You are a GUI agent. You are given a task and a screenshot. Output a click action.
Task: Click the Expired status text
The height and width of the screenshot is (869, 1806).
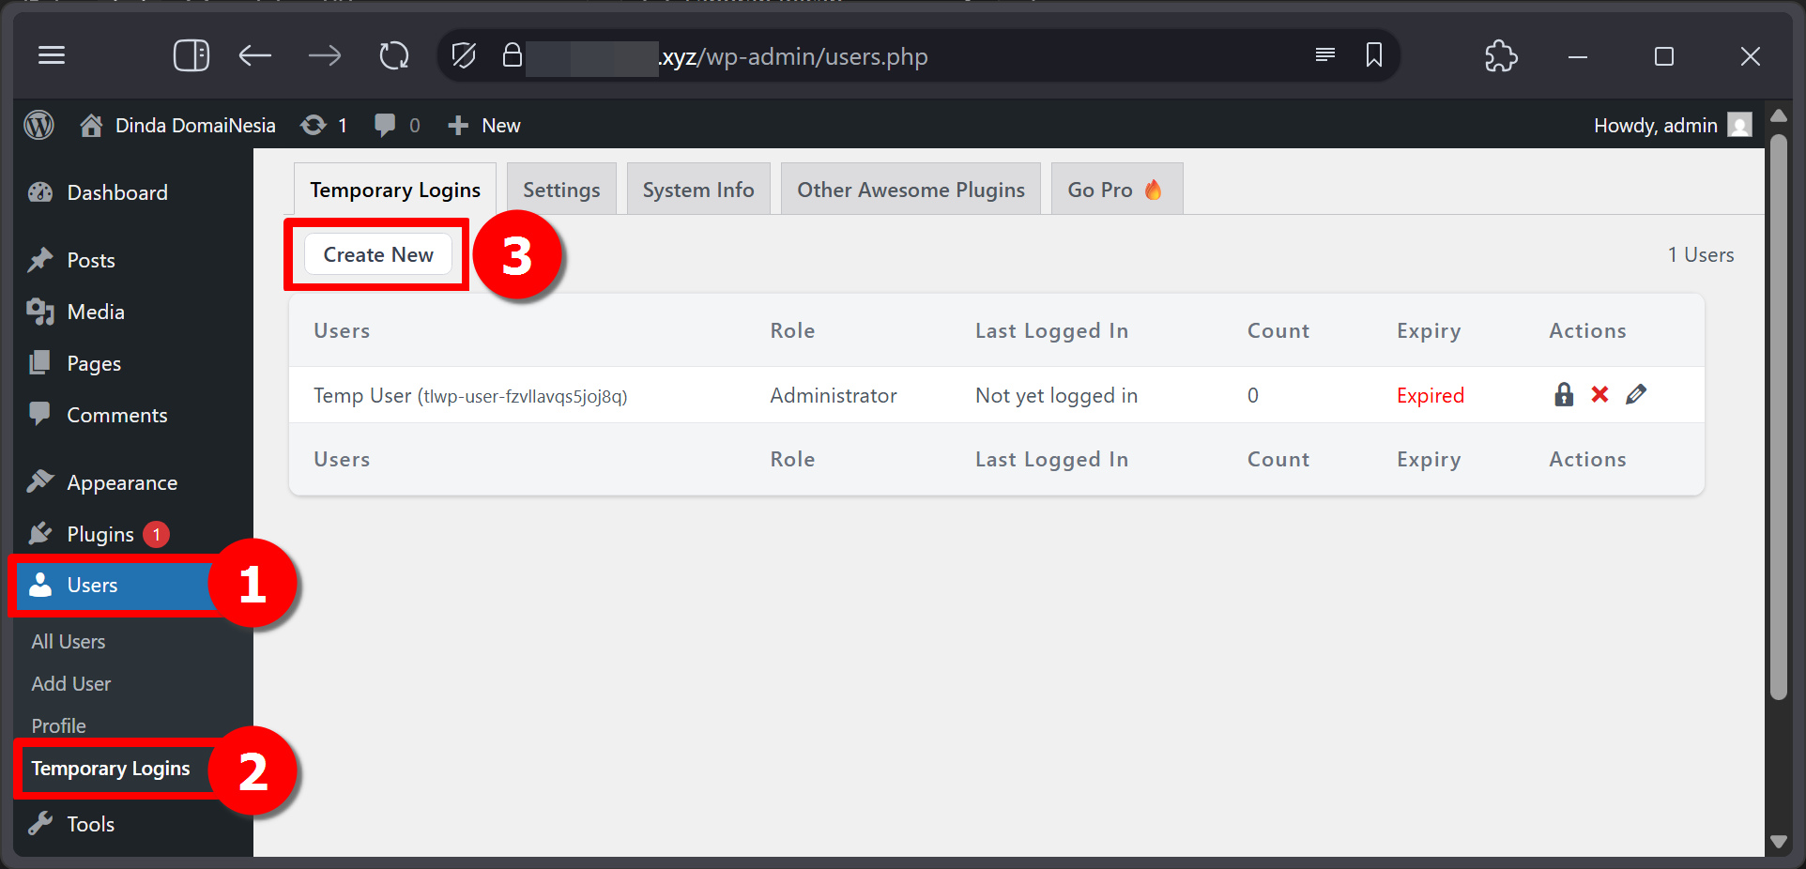coord(1431,395)
